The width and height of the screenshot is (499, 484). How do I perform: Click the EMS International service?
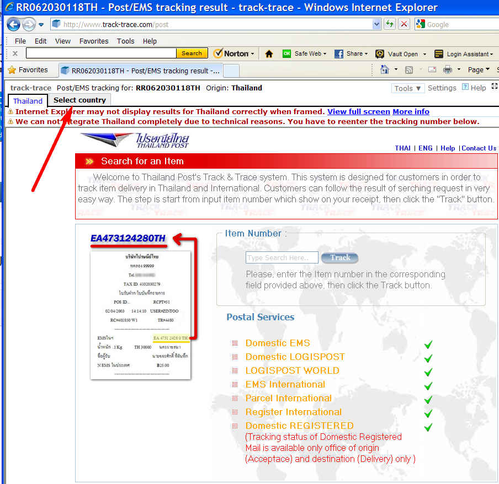285,384
